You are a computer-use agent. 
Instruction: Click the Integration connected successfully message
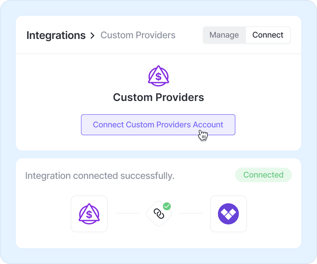pyautogui.click(x=100, y=176)
